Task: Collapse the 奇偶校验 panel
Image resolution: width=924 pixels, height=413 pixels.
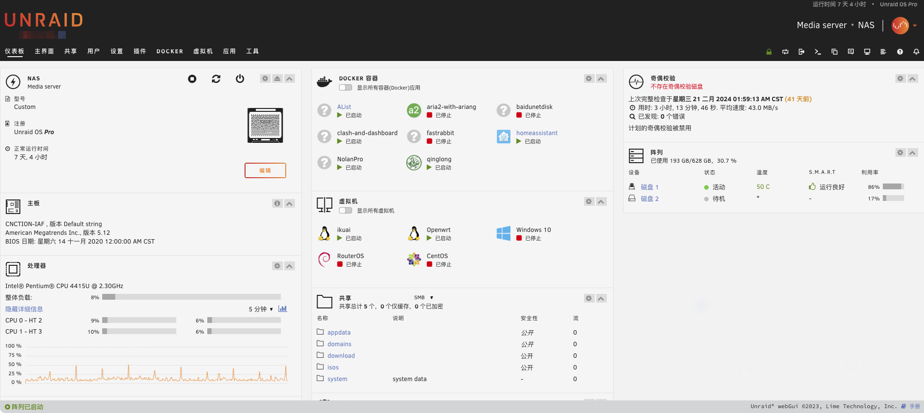Action: click(912, 78)
